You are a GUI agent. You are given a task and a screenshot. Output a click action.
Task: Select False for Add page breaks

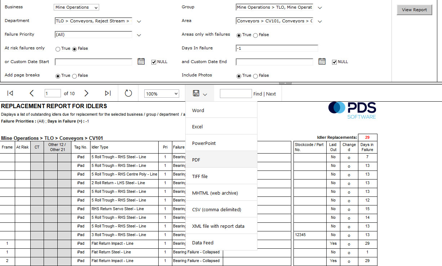pos(74,76)
